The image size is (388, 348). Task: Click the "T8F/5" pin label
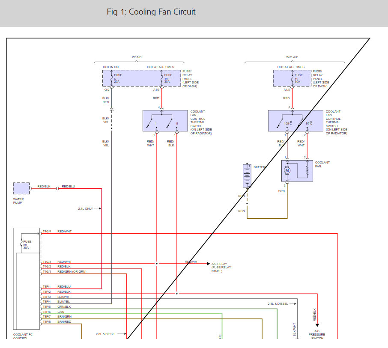coord(47,307)
